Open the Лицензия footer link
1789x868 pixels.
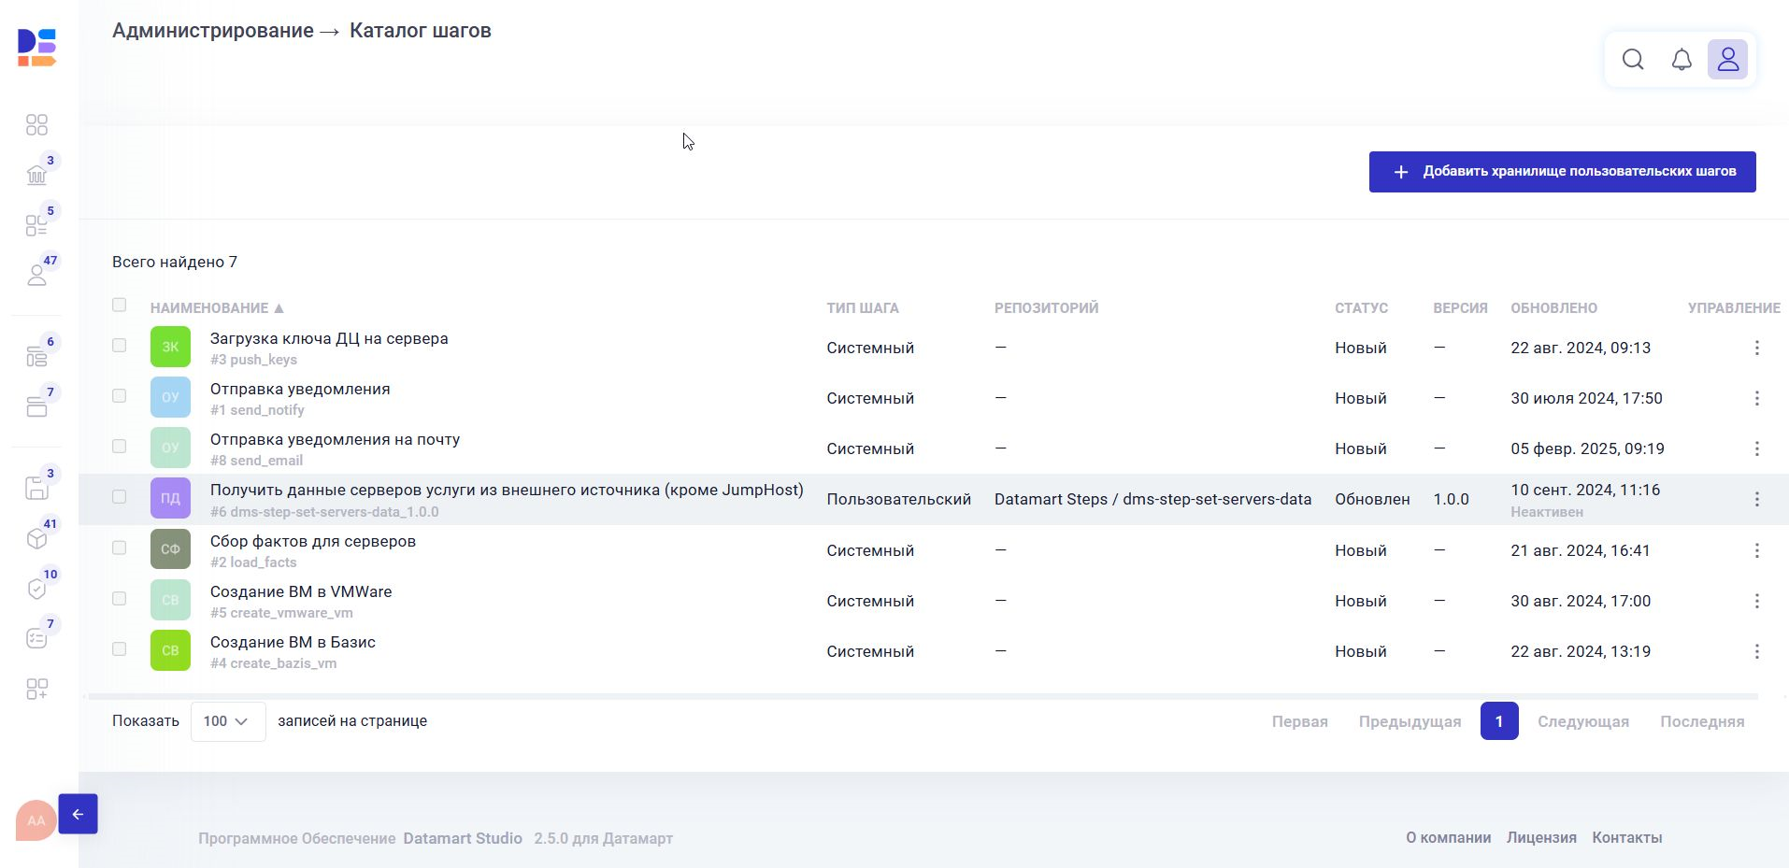pyautogui.click(x=1540, y=837)
